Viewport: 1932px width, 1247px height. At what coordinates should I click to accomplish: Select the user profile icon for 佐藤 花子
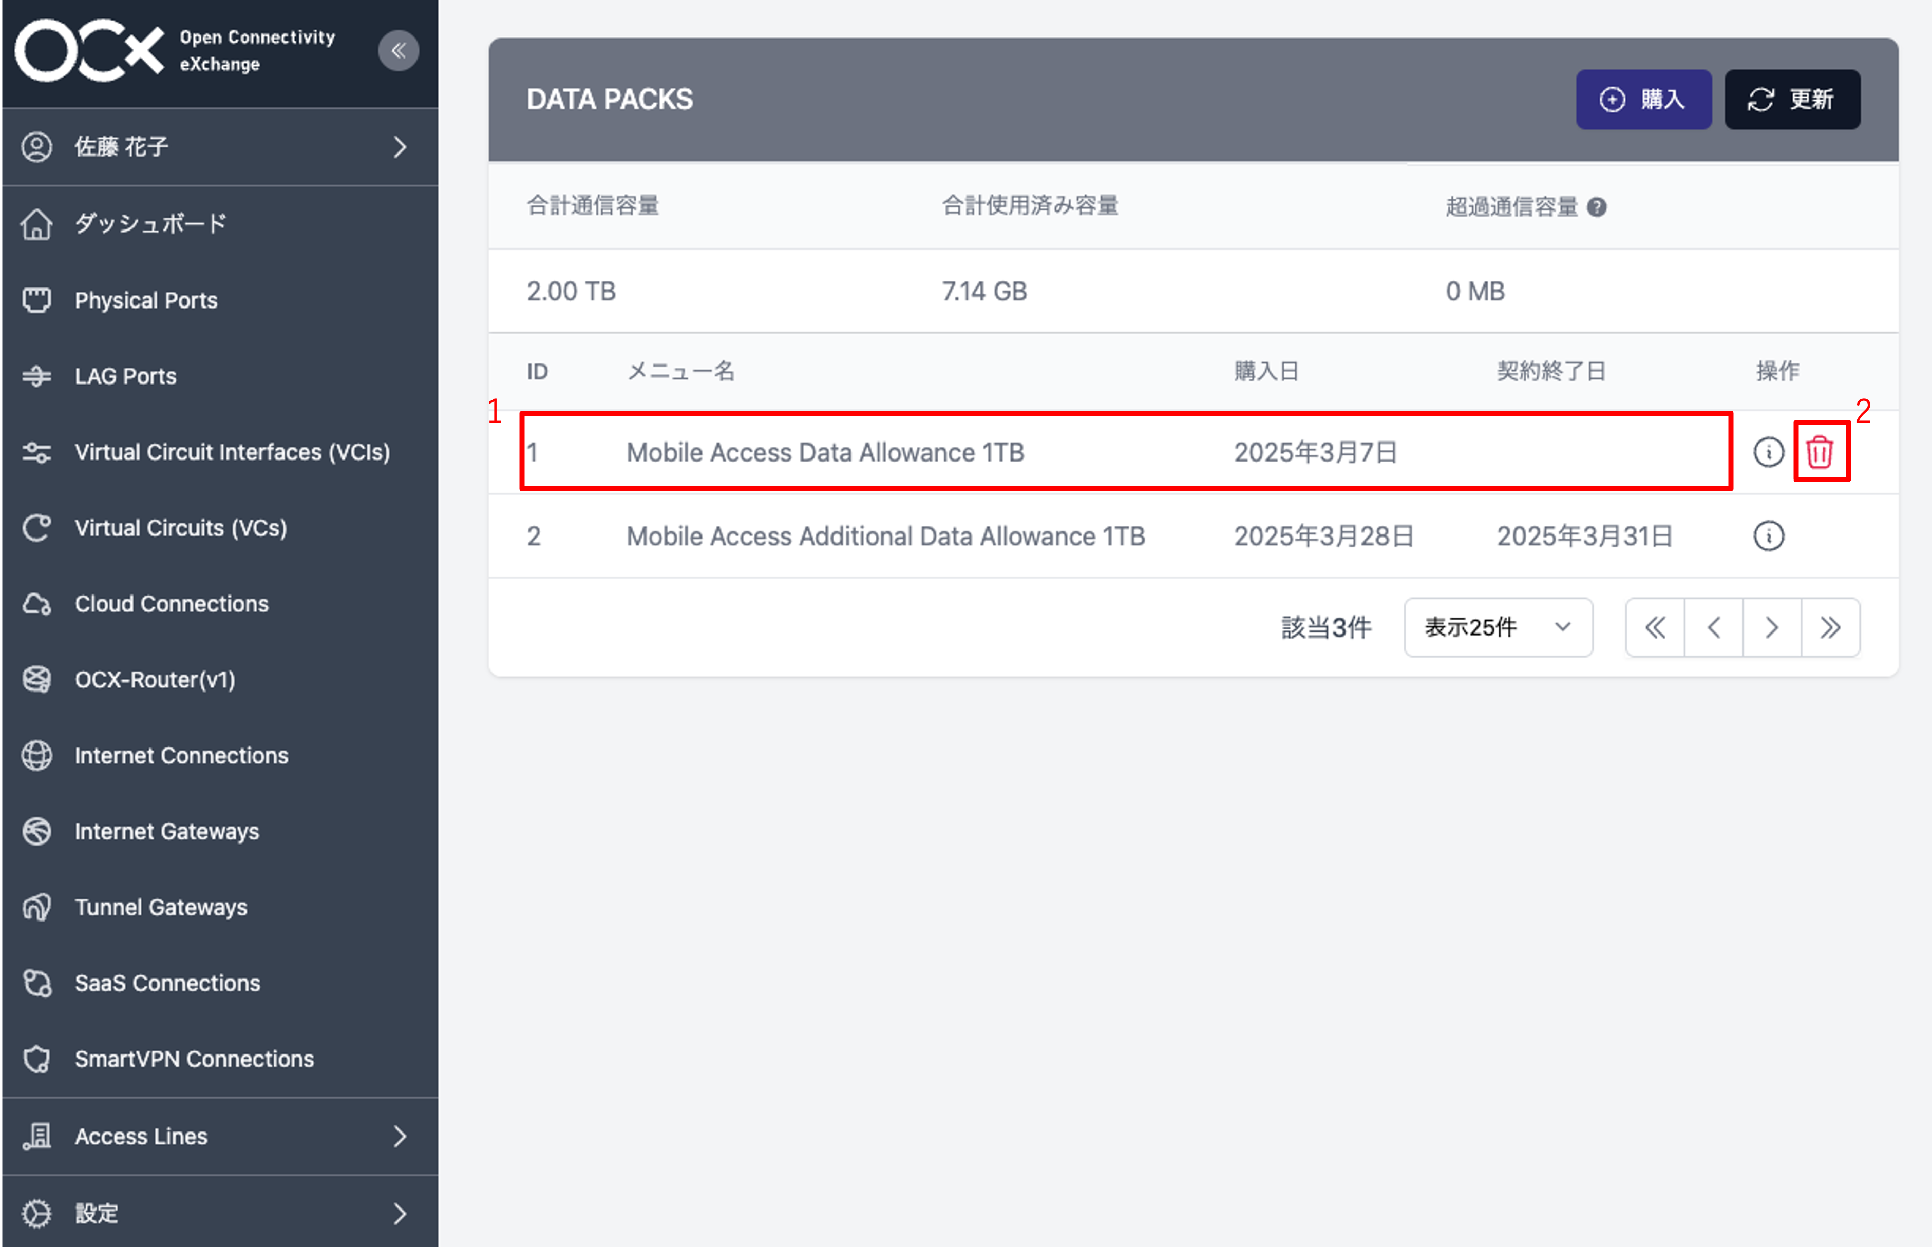click(x=36, y=146)
